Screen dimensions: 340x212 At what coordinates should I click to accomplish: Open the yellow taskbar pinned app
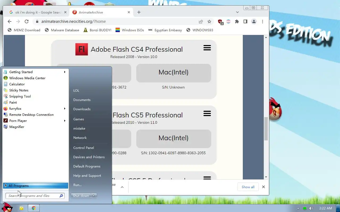(22, 208)
